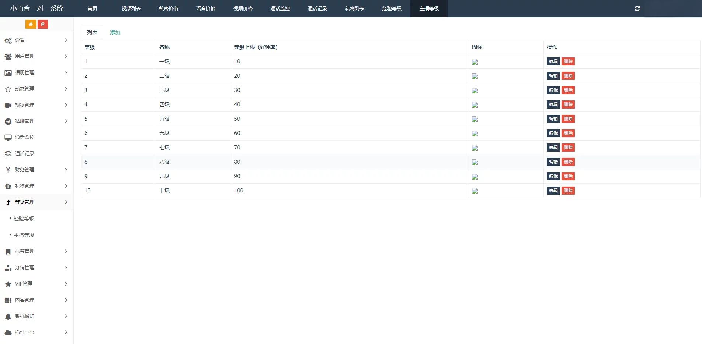This screenshot has width=702, height=344.
Task: Open the 通话记录 top tab
Action: coord(317,8)
